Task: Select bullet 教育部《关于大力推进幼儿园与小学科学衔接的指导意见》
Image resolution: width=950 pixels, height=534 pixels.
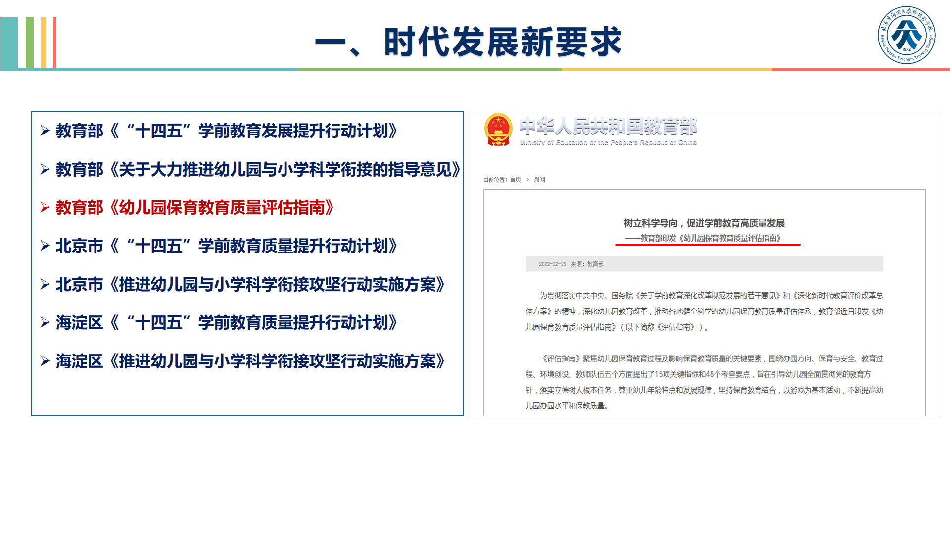Action: [258, 169]
